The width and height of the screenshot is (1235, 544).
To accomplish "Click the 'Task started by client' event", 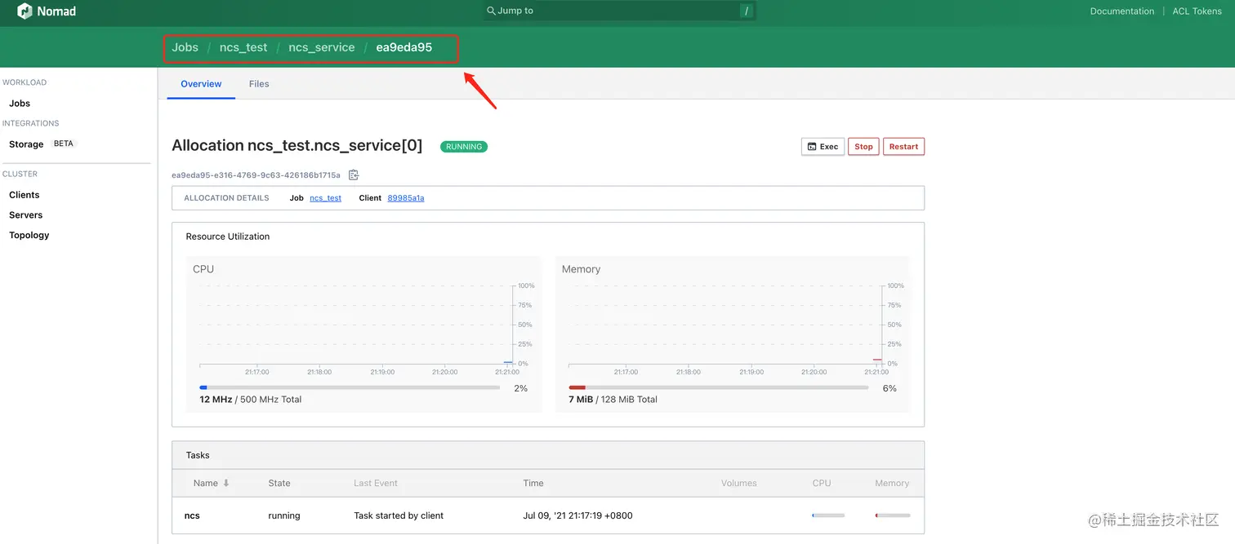I will pos(399,515).
